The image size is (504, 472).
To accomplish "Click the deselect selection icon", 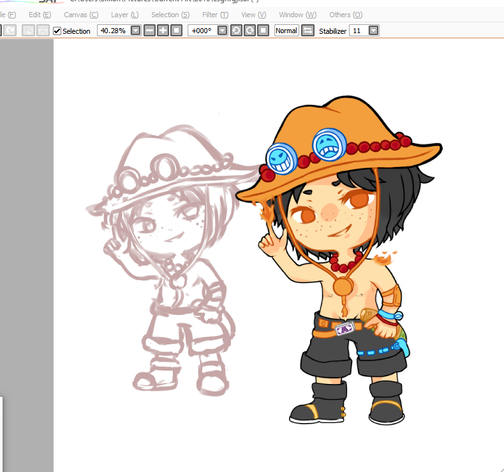I will 28,31.
